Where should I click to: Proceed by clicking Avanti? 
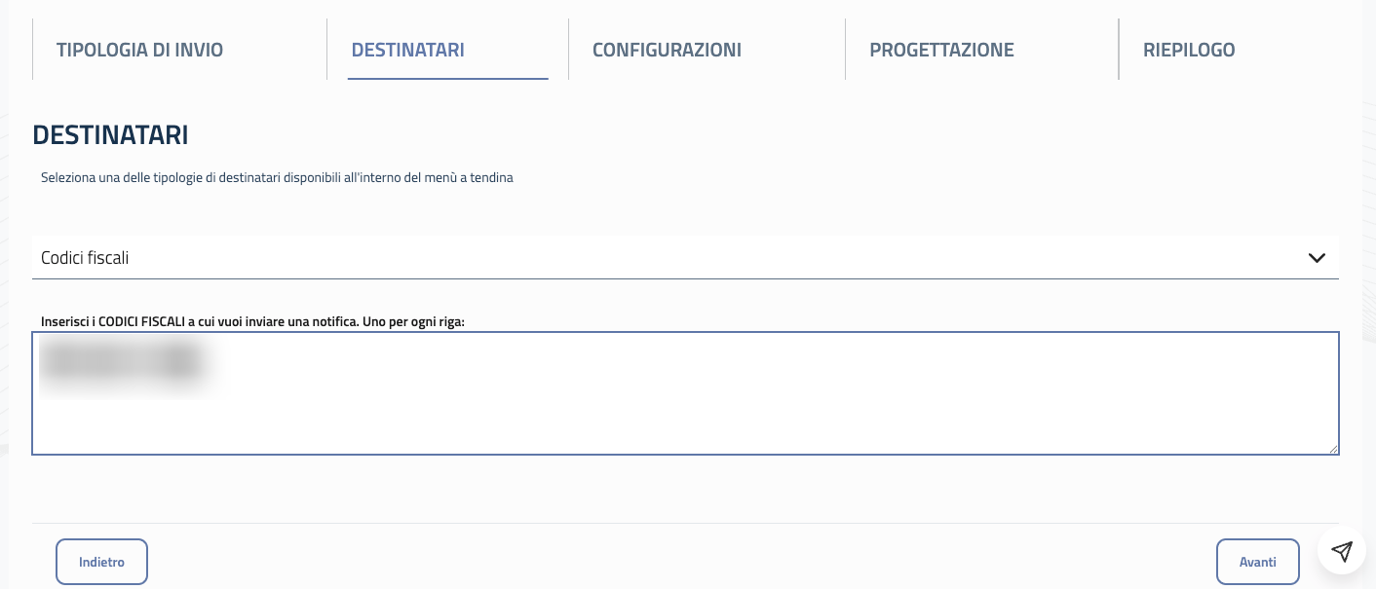point(1257,562)
